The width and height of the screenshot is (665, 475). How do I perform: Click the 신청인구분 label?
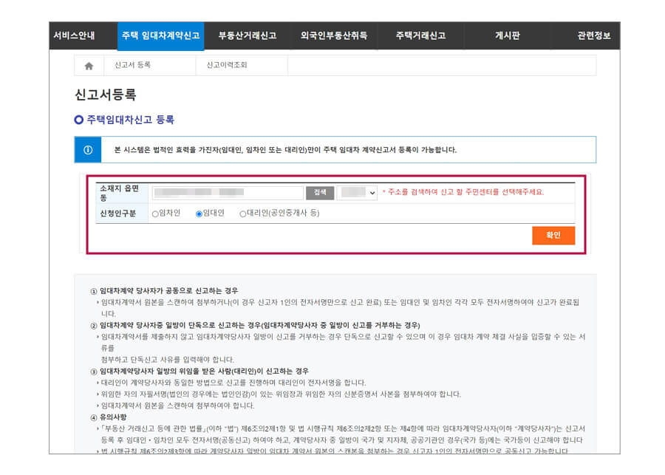(118, 213)
